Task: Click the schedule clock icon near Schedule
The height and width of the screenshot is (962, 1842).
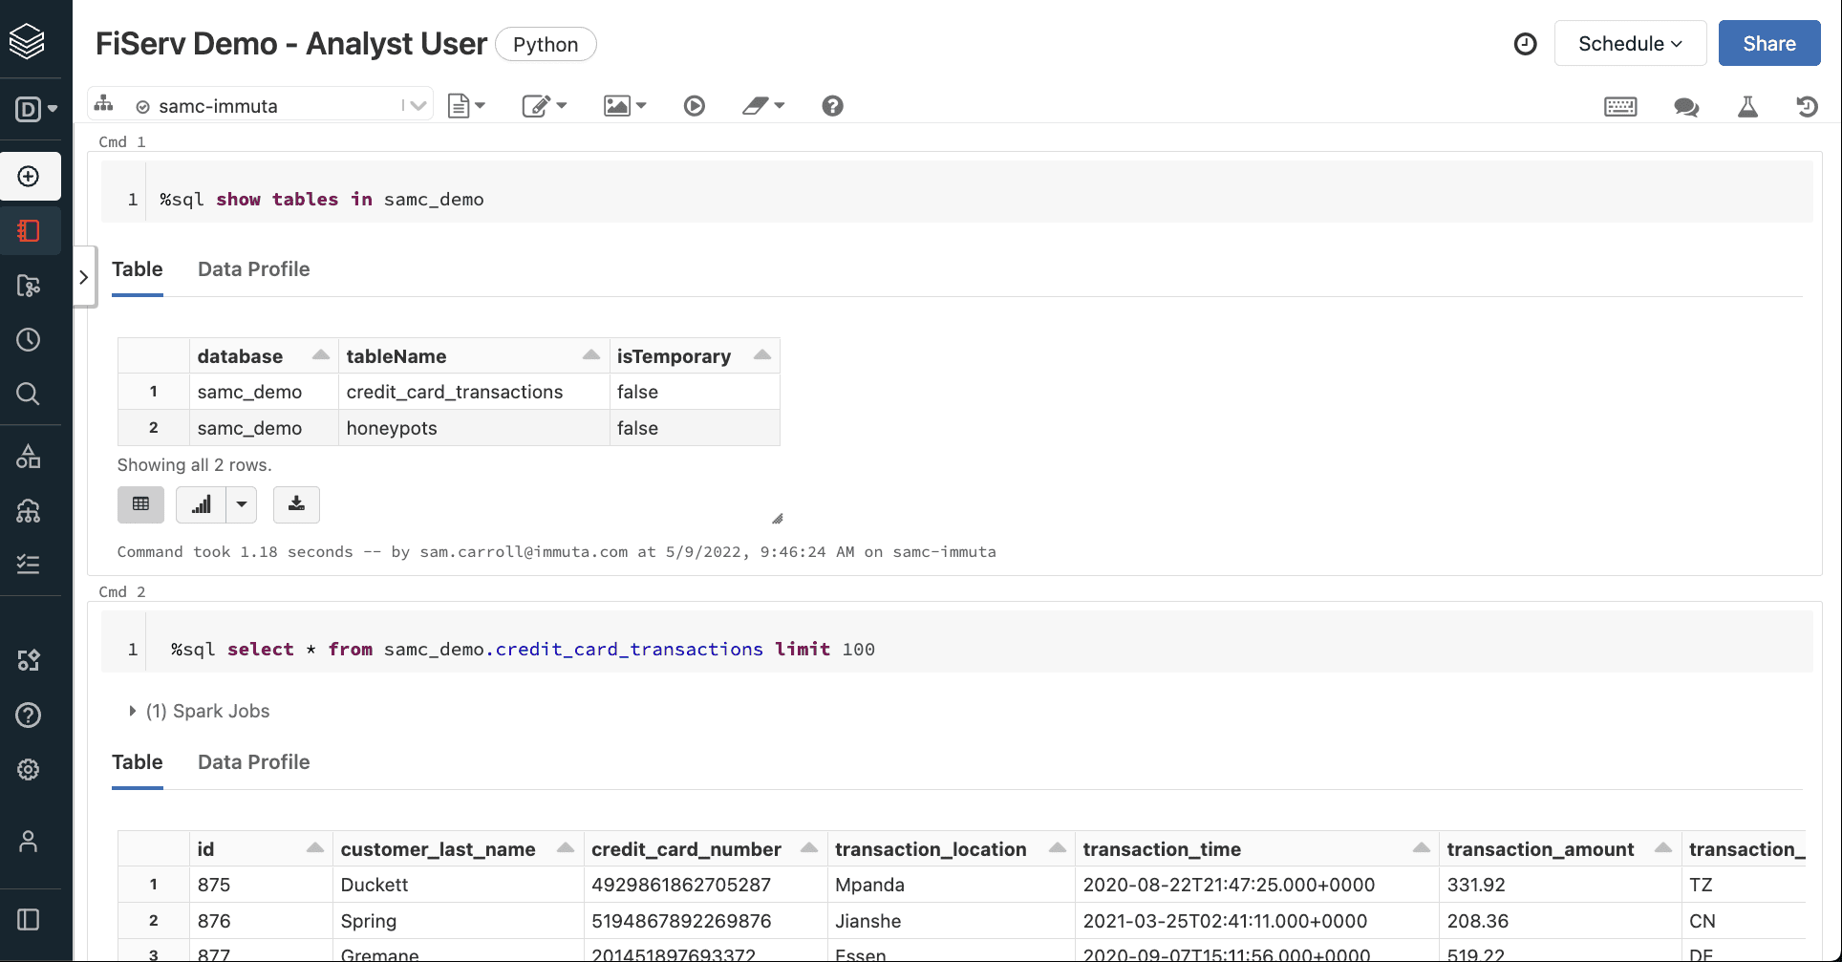Action: (1526, 44)
